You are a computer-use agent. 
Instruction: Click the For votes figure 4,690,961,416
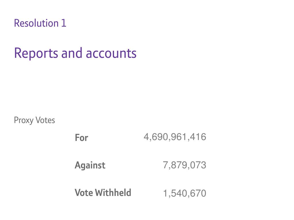175,137
